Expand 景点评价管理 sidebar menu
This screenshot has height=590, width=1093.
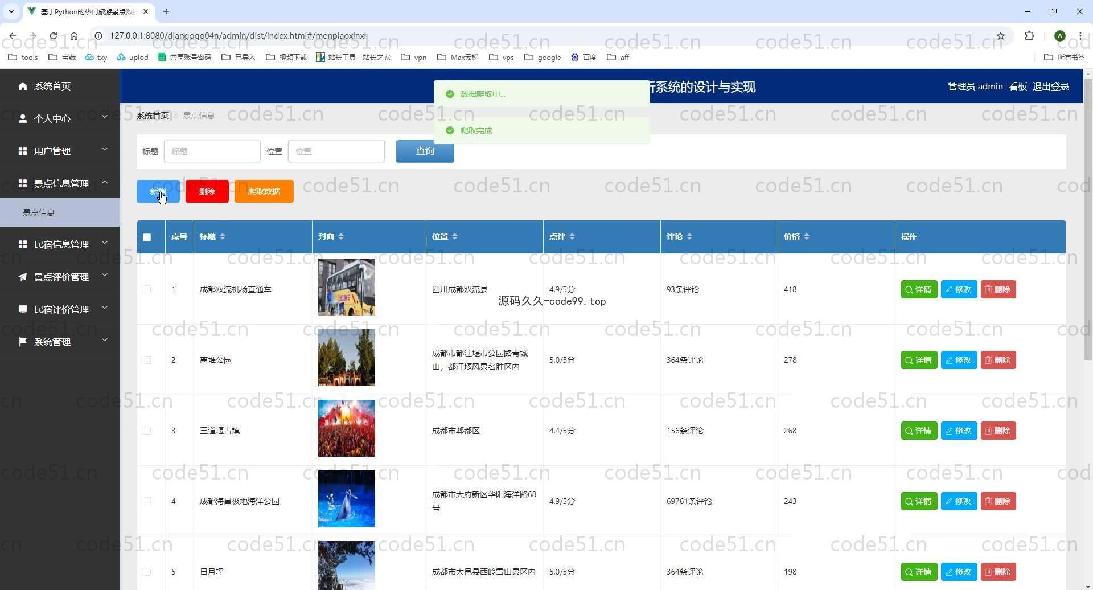(60, 277)
